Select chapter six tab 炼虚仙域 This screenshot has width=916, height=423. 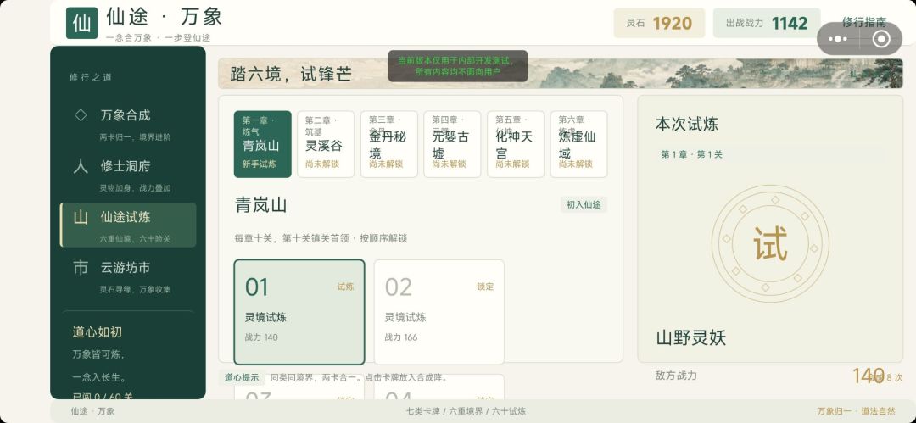pos(578,144)
